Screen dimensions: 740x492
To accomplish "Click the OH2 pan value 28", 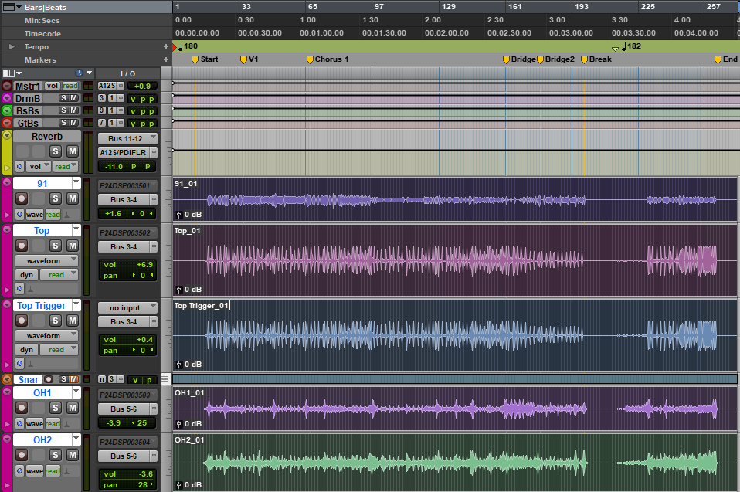I will pyautogui.click(x=143, y=484).
